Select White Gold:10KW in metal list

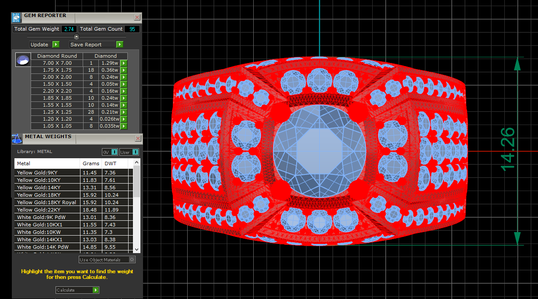[x=47, y=232]
